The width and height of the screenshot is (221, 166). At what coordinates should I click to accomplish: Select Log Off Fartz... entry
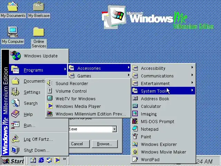[x=38, y=139]
